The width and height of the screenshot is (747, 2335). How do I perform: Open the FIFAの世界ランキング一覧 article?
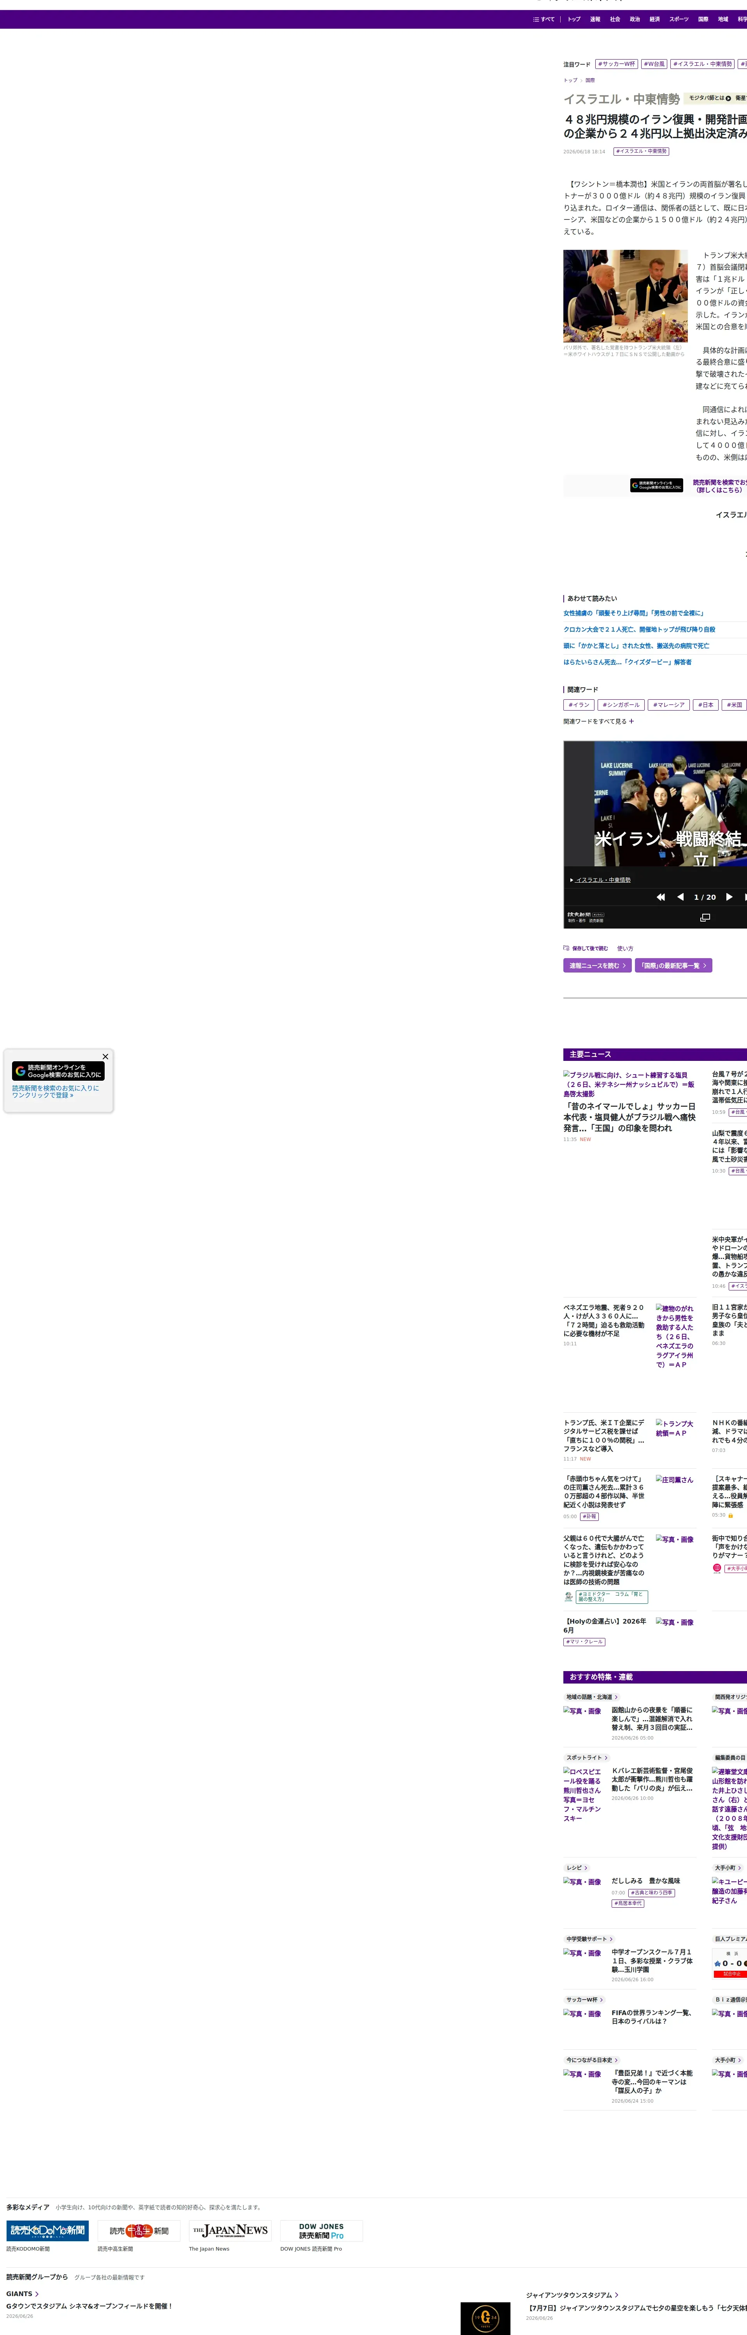(652, 2017)
